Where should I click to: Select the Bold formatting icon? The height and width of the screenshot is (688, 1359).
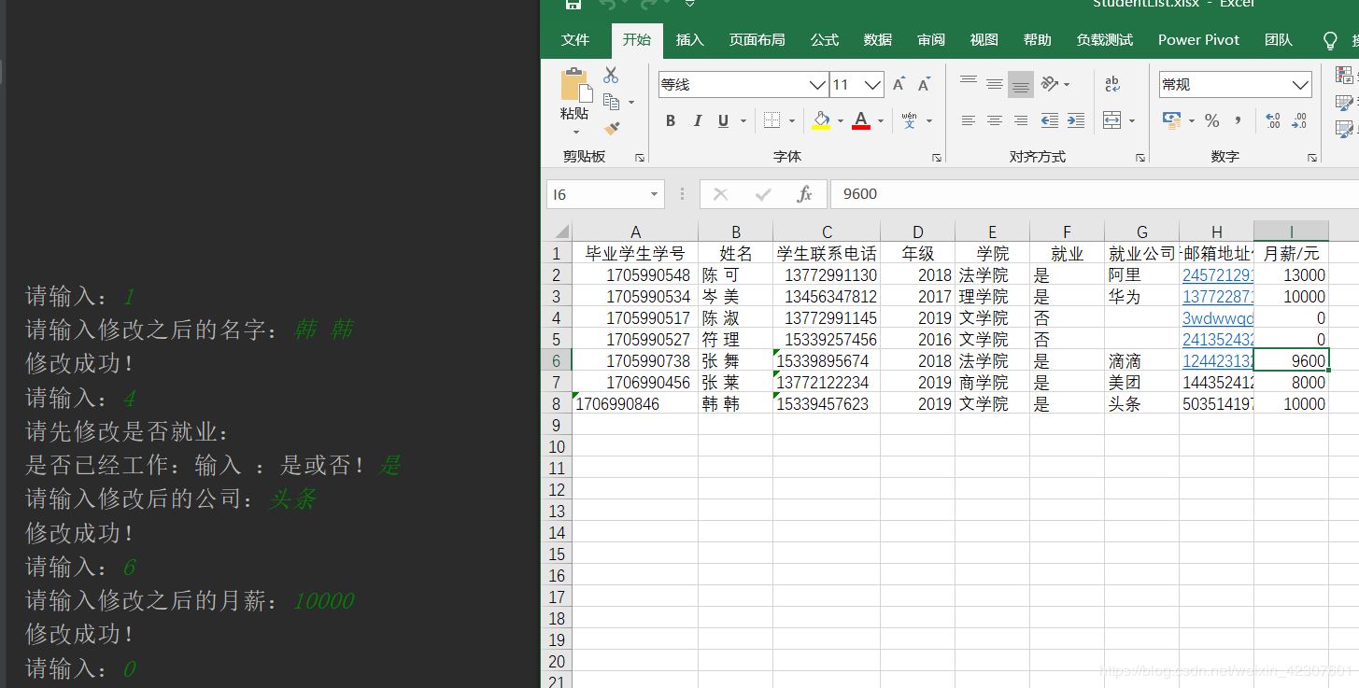click(670, 120)
